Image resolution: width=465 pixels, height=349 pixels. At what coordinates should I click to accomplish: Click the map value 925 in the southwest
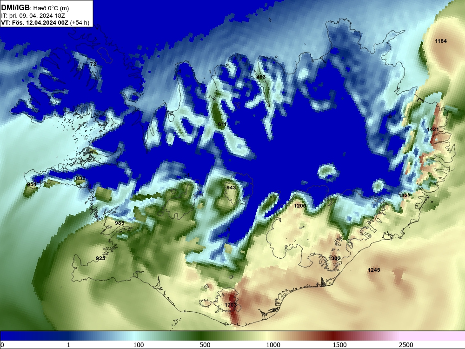tap(100, 258)
